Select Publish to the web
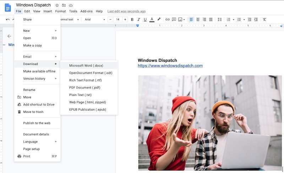This screenshot has width=284, height=173. pos(37,123)
